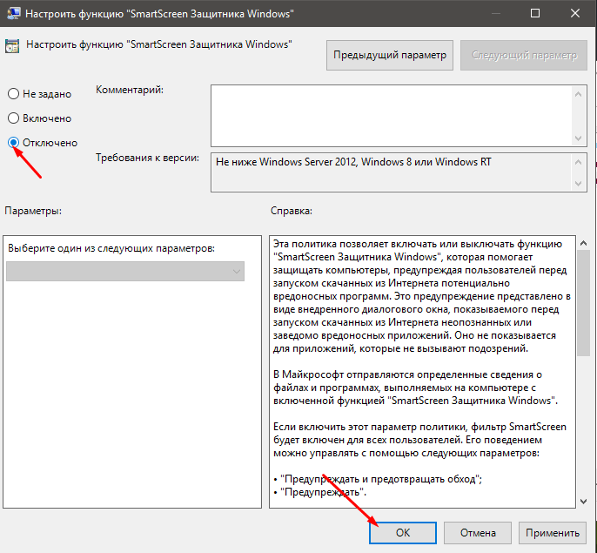Click the "Параметры:" label
Viewport: 597px width, 553px height.
coord(33,211)
